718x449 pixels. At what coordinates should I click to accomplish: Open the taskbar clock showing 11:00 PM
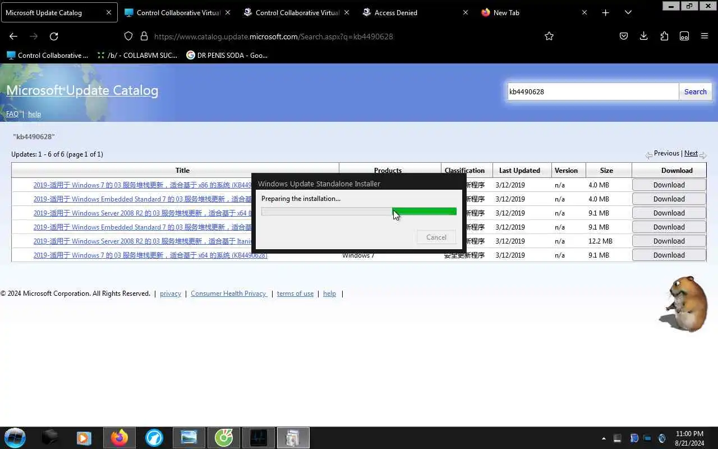[x=689, y=438]
